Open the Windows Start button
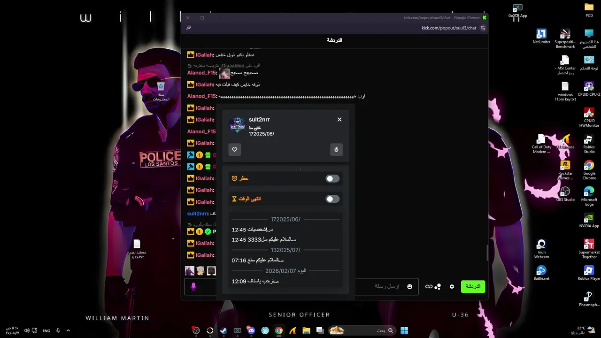 404,330
